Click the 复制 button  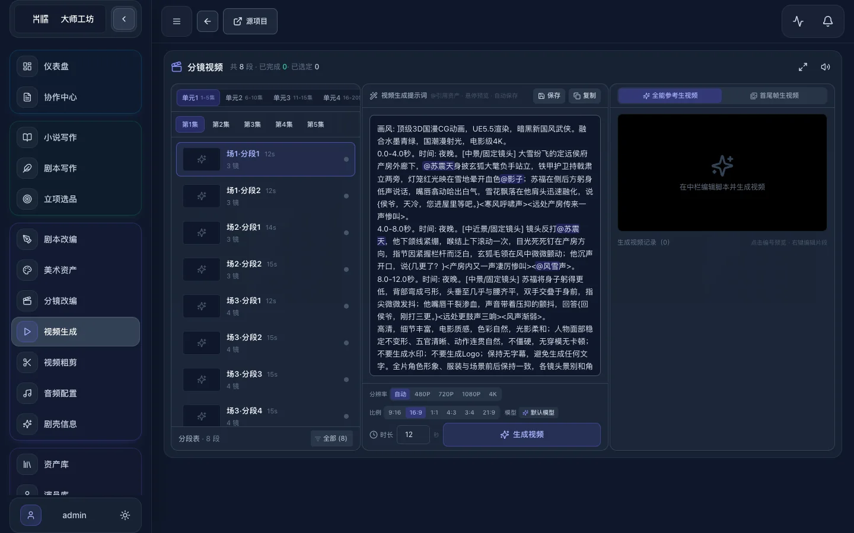coord(585,95)
